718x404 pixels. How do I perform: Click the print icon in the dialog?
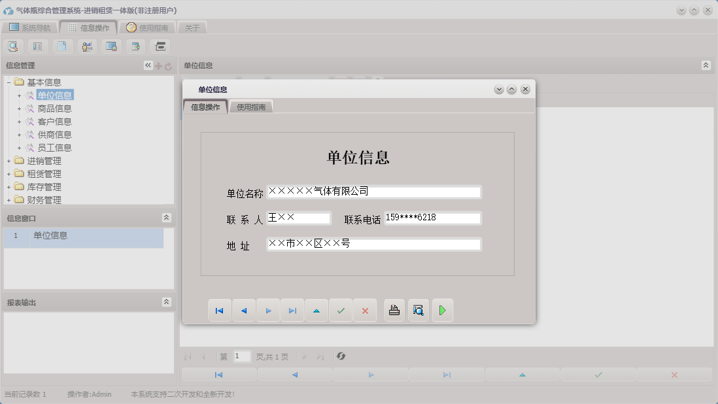point(394,310)
